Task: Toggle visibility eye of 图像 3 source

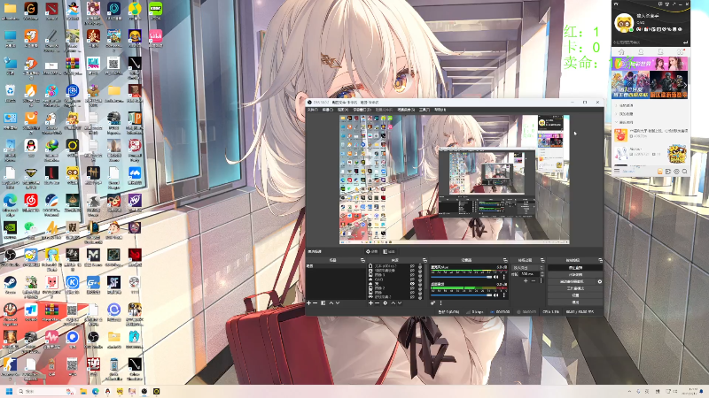Action: click(x=412, y=275)
